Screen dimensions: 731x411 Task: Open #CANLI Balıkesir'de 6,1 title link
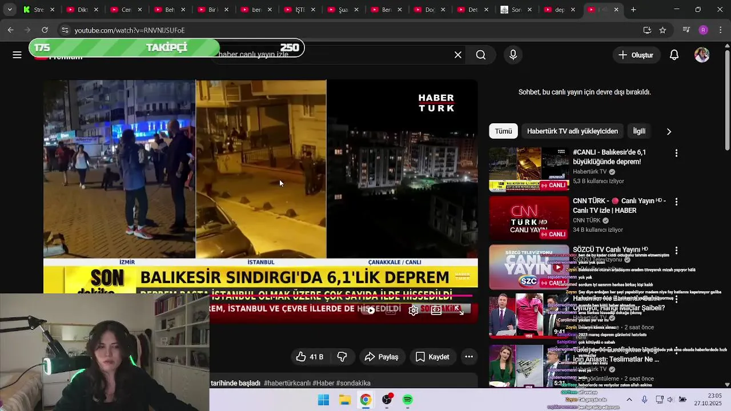coord(609,157)
